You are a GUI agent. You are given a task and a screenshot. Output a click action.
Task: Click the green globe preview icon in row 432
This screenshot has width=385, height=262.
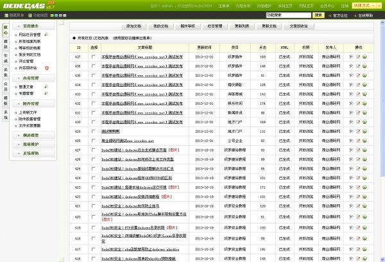tap(364, 103)
